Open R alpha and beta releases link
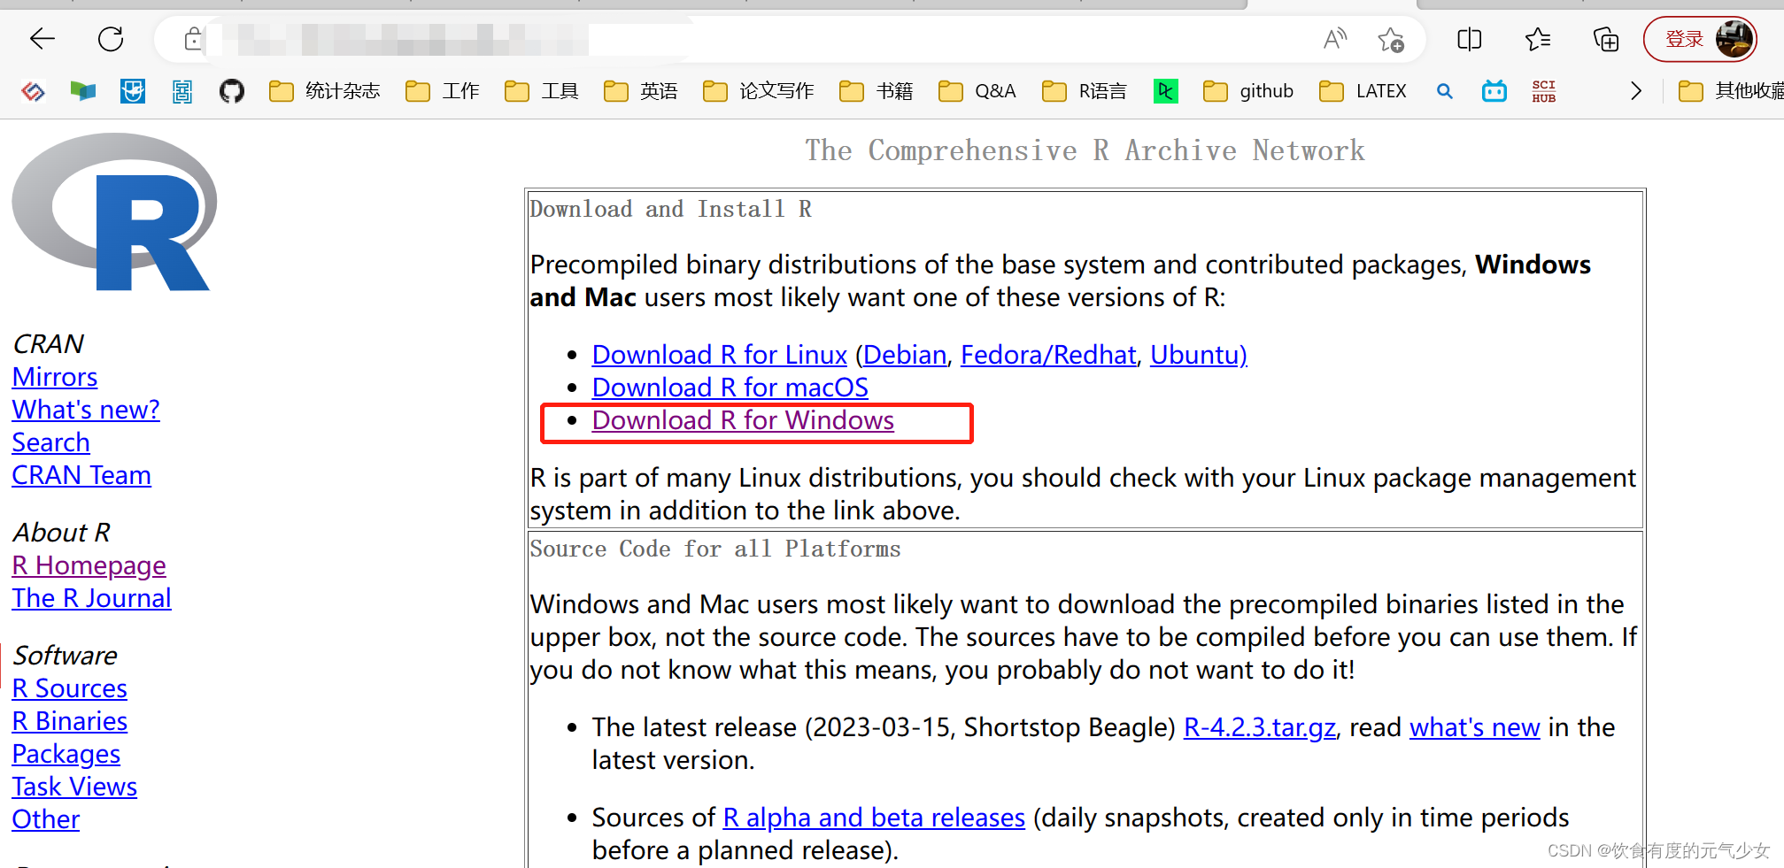The image size is (1784, 868). [x=874, y=818]
